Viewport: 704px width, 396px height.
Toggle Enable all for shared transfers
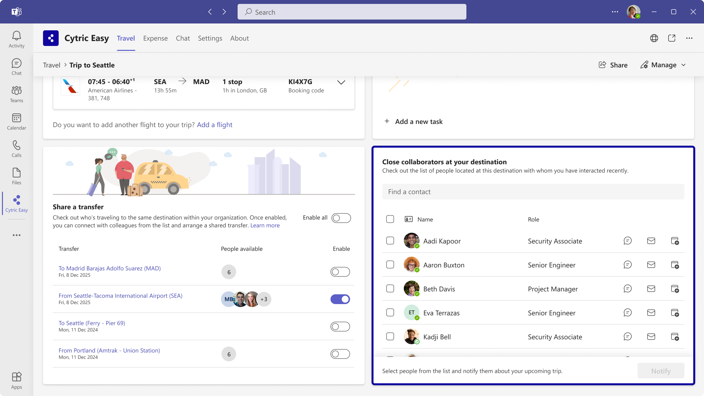point(341,218)
